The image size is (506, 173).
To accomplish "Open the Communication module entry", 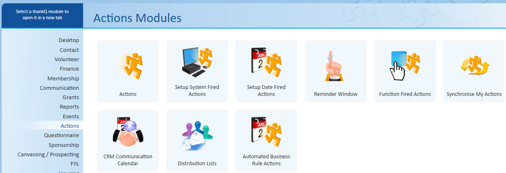I will click(59, 88).
